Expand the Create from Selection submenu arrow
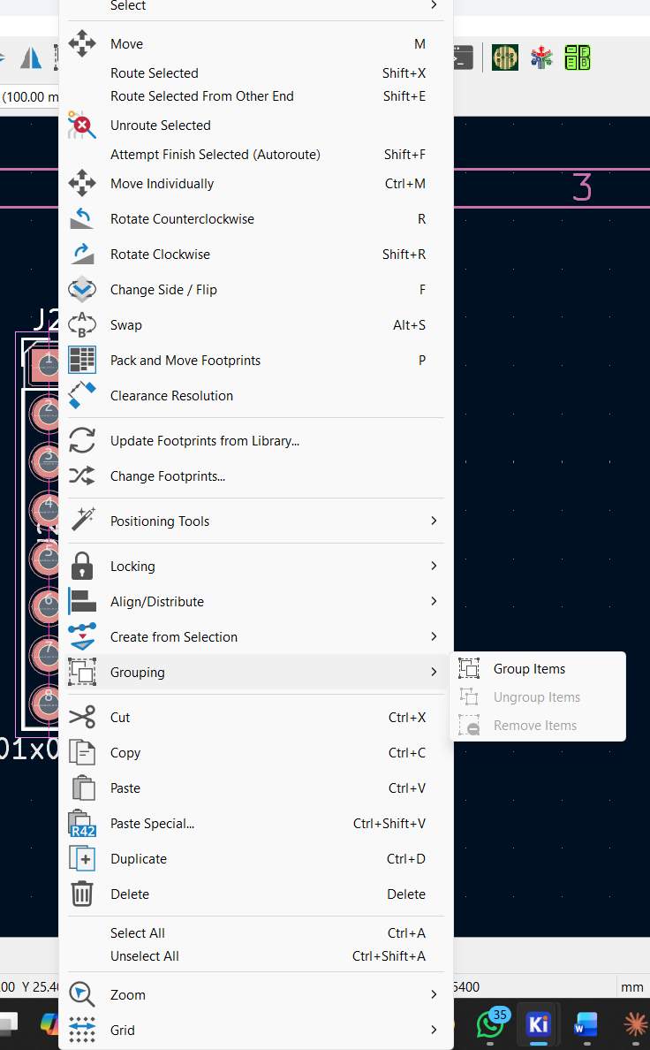The image size is (650, 1050). coord(434,637)
